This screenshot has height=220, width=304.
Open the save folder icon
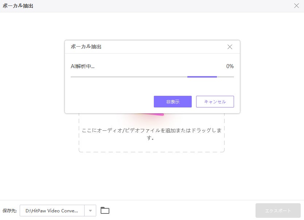pyautogui.click(x=105, y=211)
